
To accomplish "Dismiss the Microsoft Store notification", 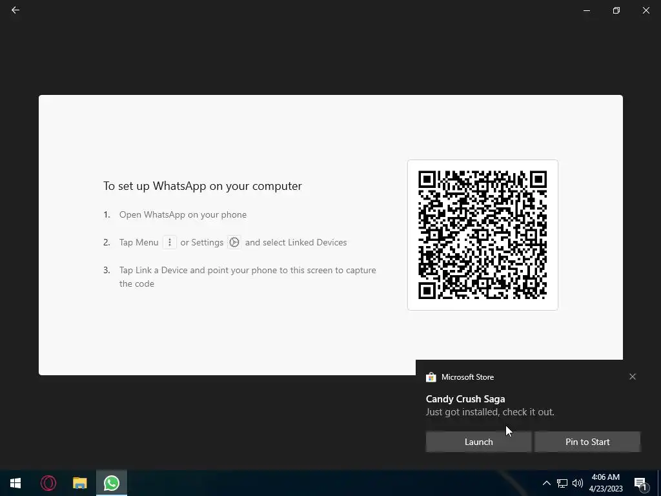I will pos(633,377).
